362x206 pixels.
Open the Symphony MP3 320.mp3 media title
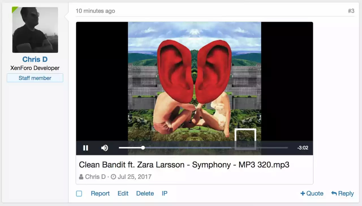tap(184, 165)
